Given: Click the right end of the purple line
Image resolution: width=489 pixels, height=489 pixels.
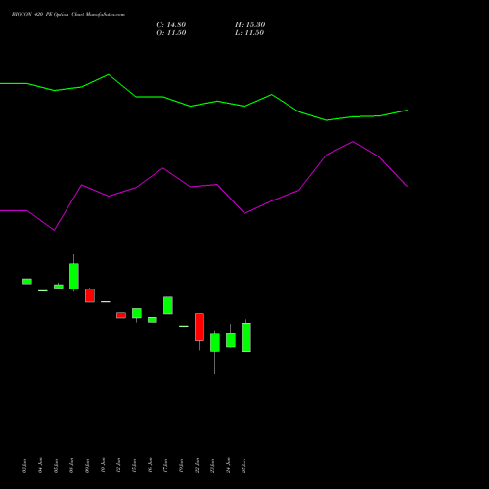Looking at the screenshot, I should (x=407, y=187).
